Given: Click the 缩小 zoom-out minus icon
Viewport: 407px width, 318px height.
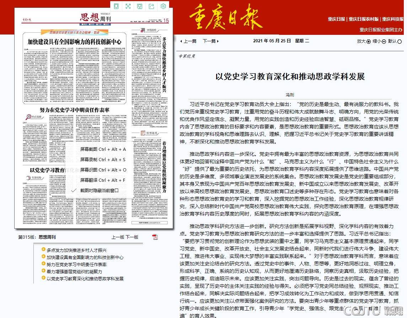Looking at the screenshot, I should 384,41.
